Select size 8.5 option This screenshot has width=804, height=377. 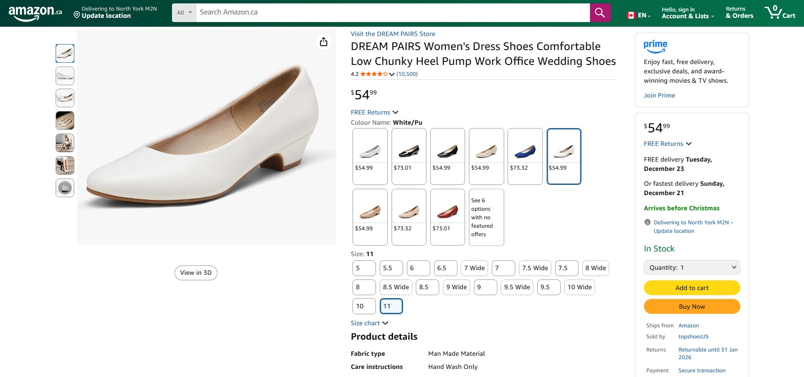click(427, 287)
